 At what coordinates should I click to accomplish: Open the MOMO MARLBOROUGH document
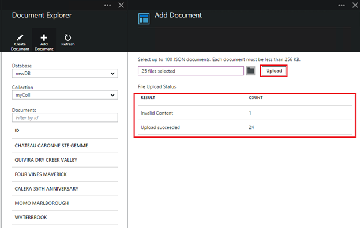(x=65, y=203)
